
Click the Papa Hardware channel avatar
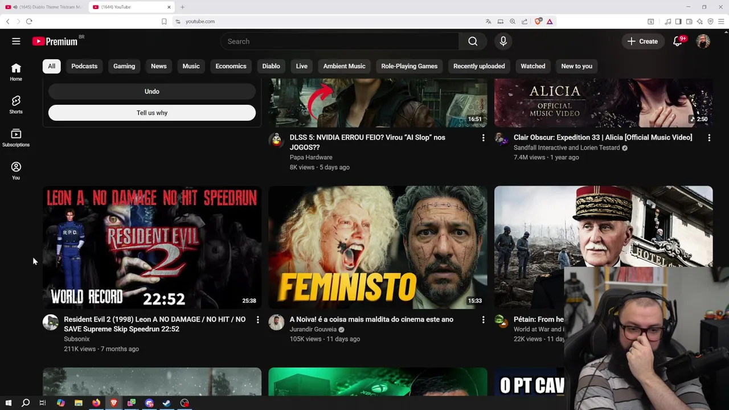pyautogui.click(x=276, y=140)
